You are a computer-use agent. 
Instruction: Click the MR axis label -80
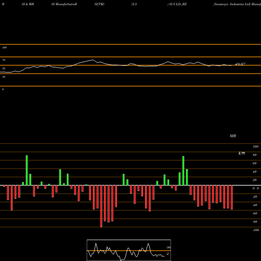[255, 222]
